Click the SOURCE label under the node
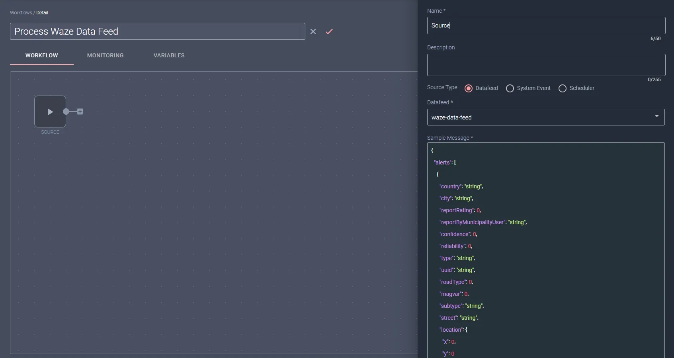674x358 pixels. coord(50,132)
